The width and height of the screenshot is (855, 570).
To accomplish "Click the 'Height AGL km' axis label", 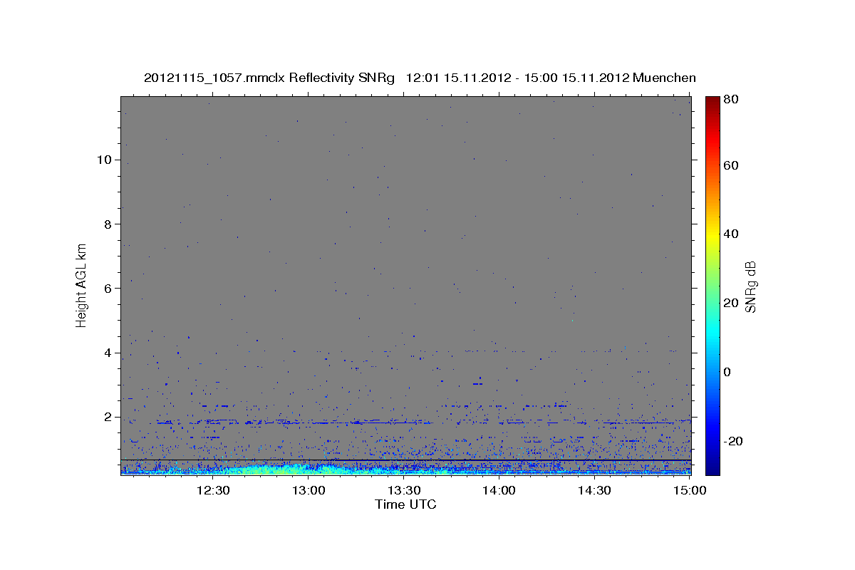I will (x=81, y=284).
